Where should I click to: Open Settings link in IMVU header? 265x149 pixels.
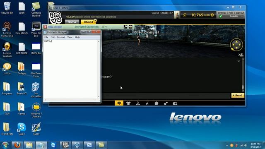coord(222,13)
